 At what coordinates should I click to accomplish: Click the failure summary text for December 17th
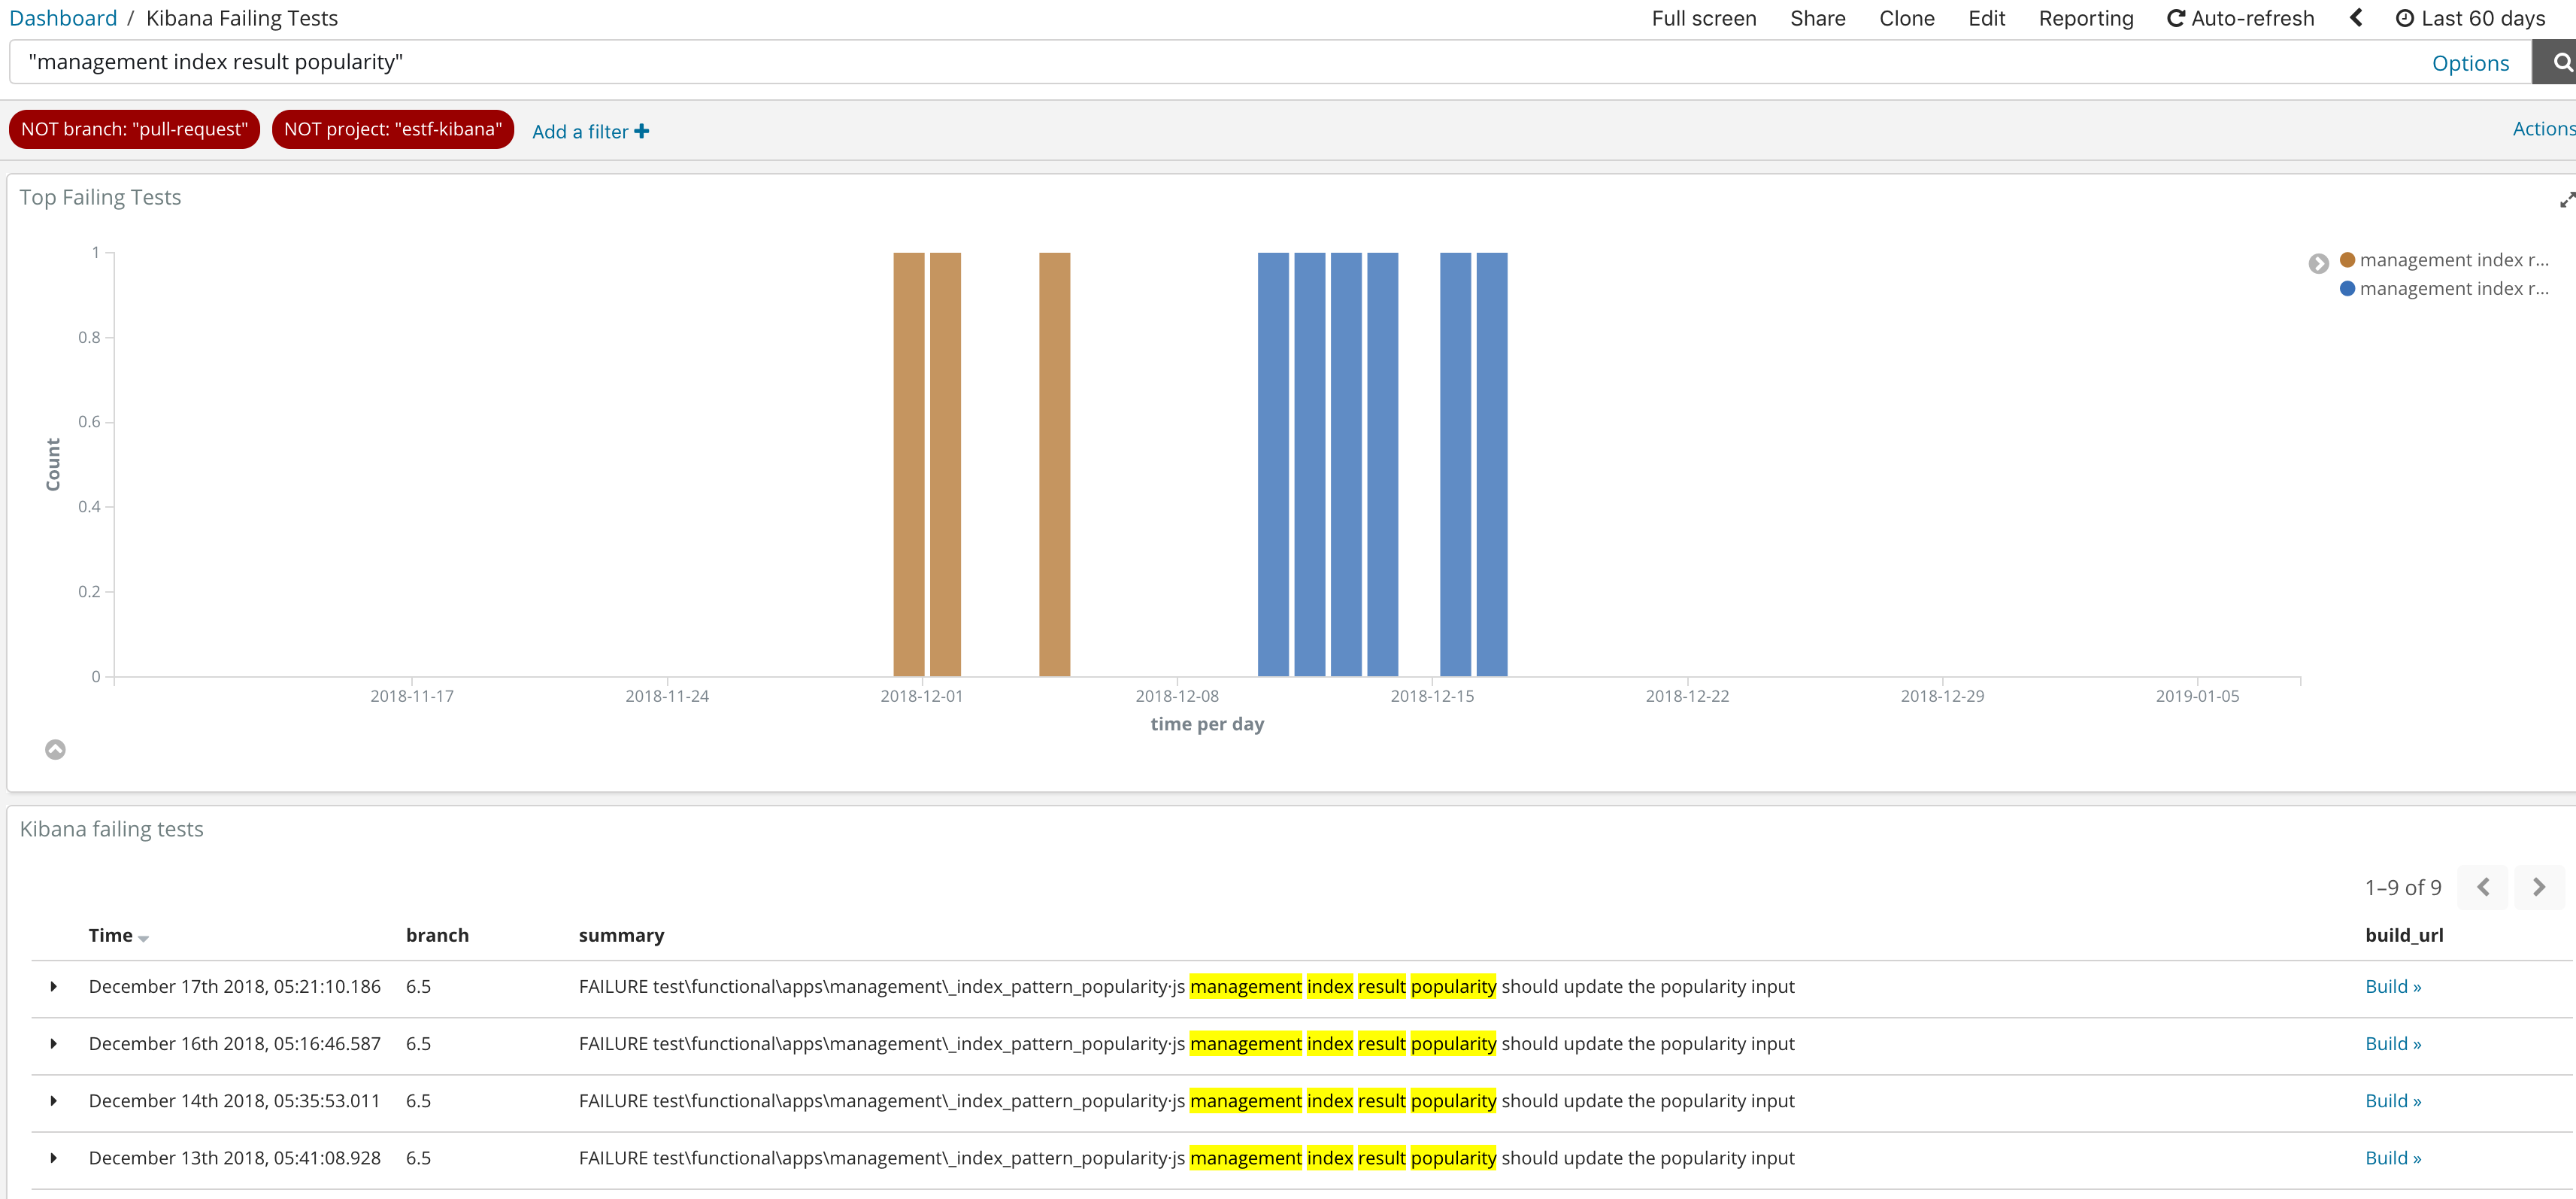1186,987
